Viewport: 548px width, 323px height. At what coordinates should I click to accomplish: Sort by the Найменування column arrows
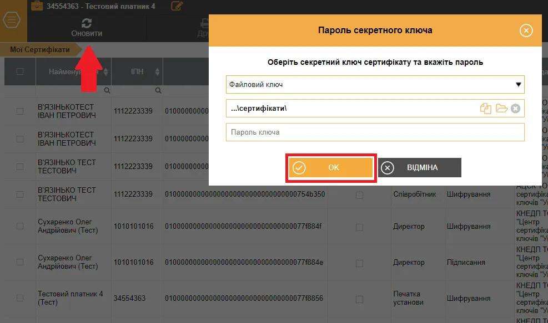click(x=106, y=71)
